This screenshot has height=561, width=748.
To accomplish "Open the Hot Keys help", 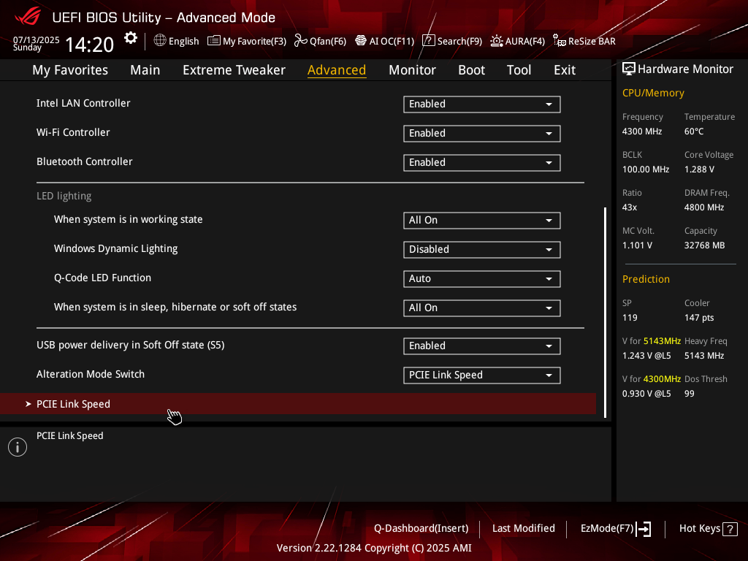I will [708, 529].
